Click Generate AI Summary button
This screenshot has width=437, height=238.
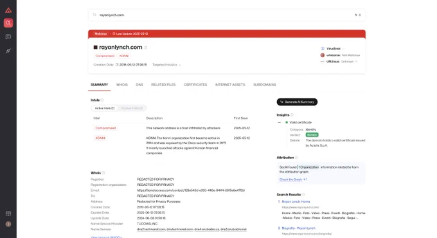click(x=297, y=102)
